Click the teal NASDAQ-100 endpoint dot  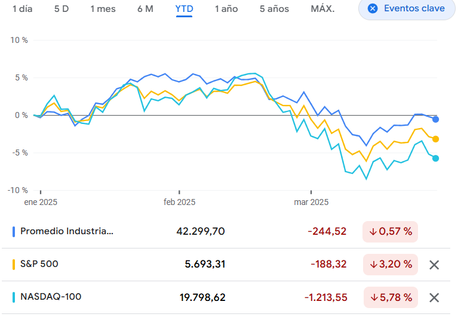436,158
